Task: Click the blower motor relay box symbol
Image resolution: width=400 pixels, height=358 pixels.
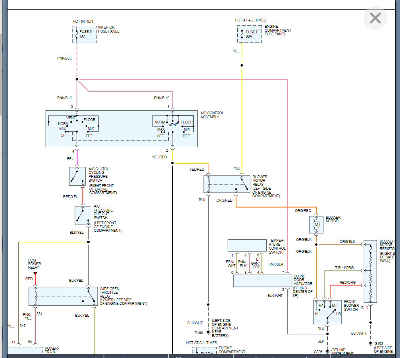Action: (227, 184)
